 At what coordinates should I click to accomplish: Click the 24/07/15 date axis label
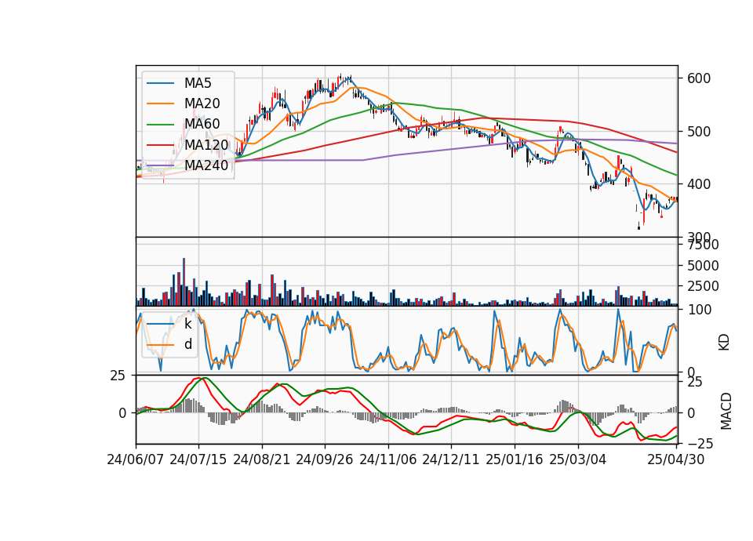point(198,459)
